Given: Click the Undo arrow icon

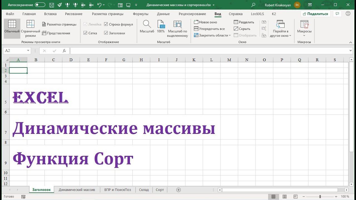Looking at the screenshot, I should click(99, 5).
